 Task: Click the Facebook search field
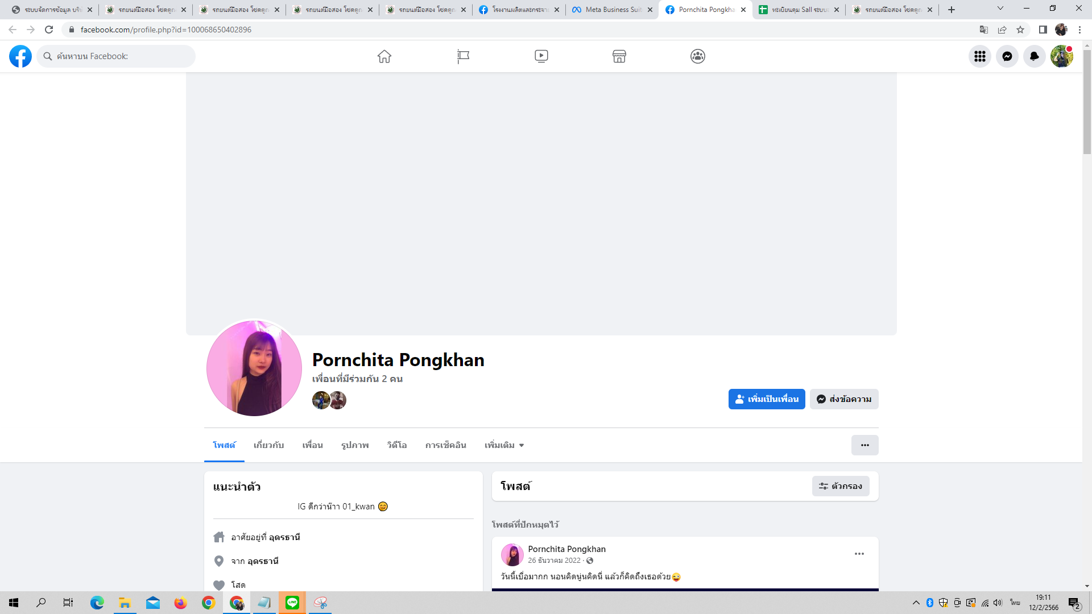point(119,56)
